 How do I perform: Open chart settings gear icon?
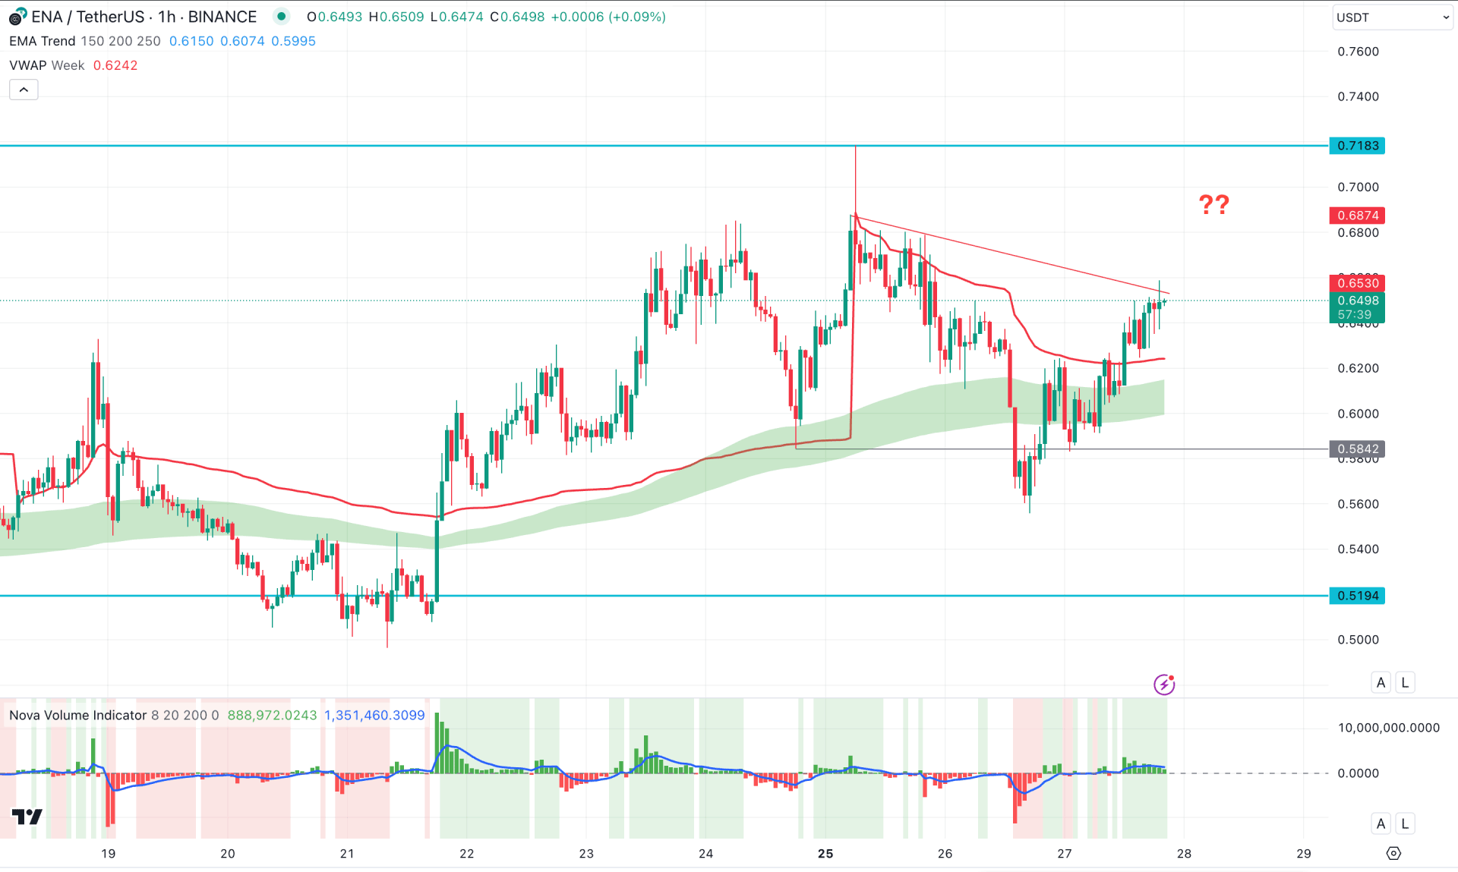click(1393, 853)
